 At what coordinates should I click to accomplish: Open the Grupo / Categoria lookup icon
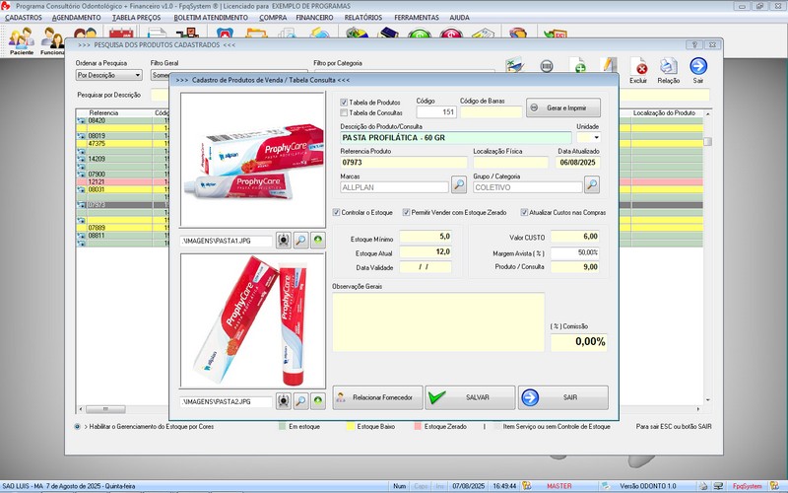click(591, 184)
